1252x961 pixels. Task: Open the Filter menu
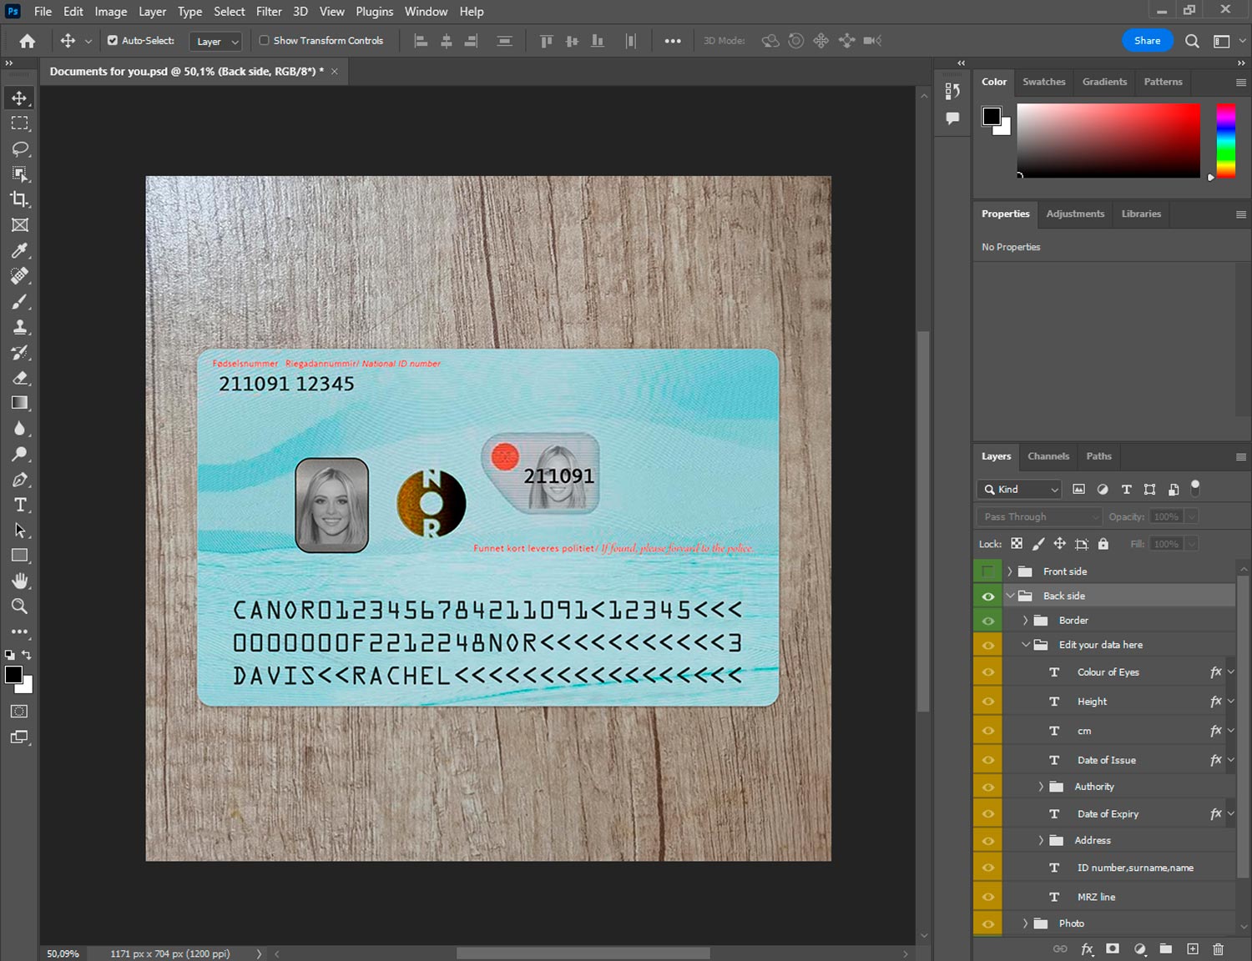pos(269,12)
